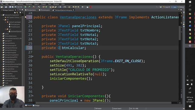Open the Refactor menu
This screenshot has height=110, width=195.
[20, 4]
